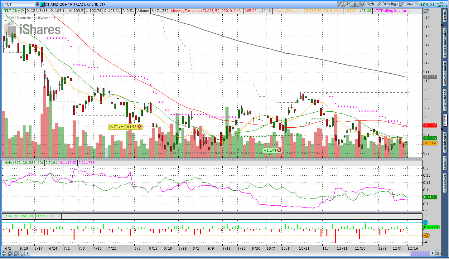Open the Active Trader side tab
The image size is (449, 259).
point(445,73)
